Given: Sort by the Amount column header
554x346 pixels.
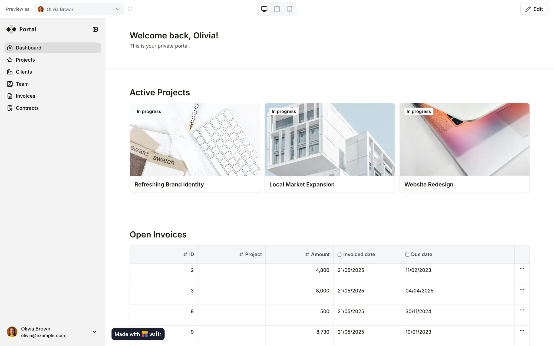Looking at the screenshot, I should (299, 254).
